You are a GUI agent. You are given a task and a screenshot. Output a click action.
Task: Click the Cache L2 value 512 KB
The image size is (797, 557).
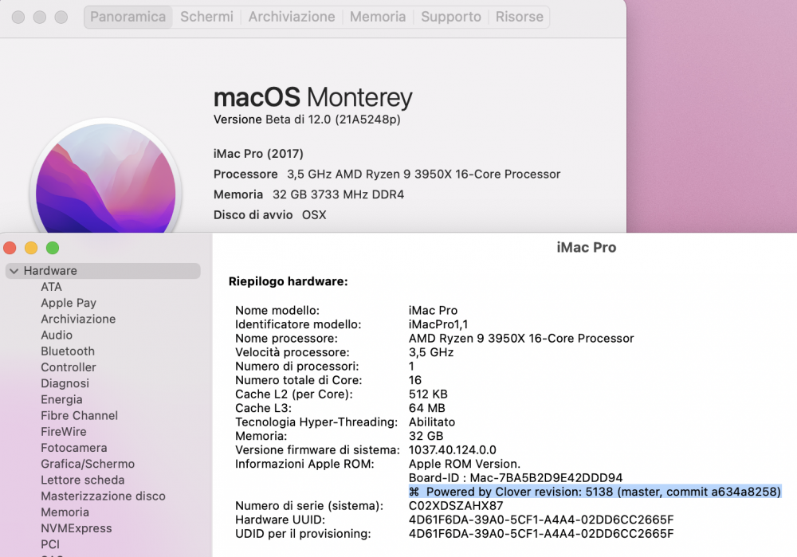(x=428, y=394)
